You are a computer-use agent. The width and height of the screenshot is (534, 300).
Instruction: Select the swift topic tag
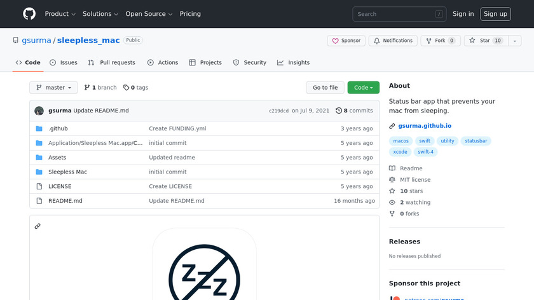coord(425,141)
